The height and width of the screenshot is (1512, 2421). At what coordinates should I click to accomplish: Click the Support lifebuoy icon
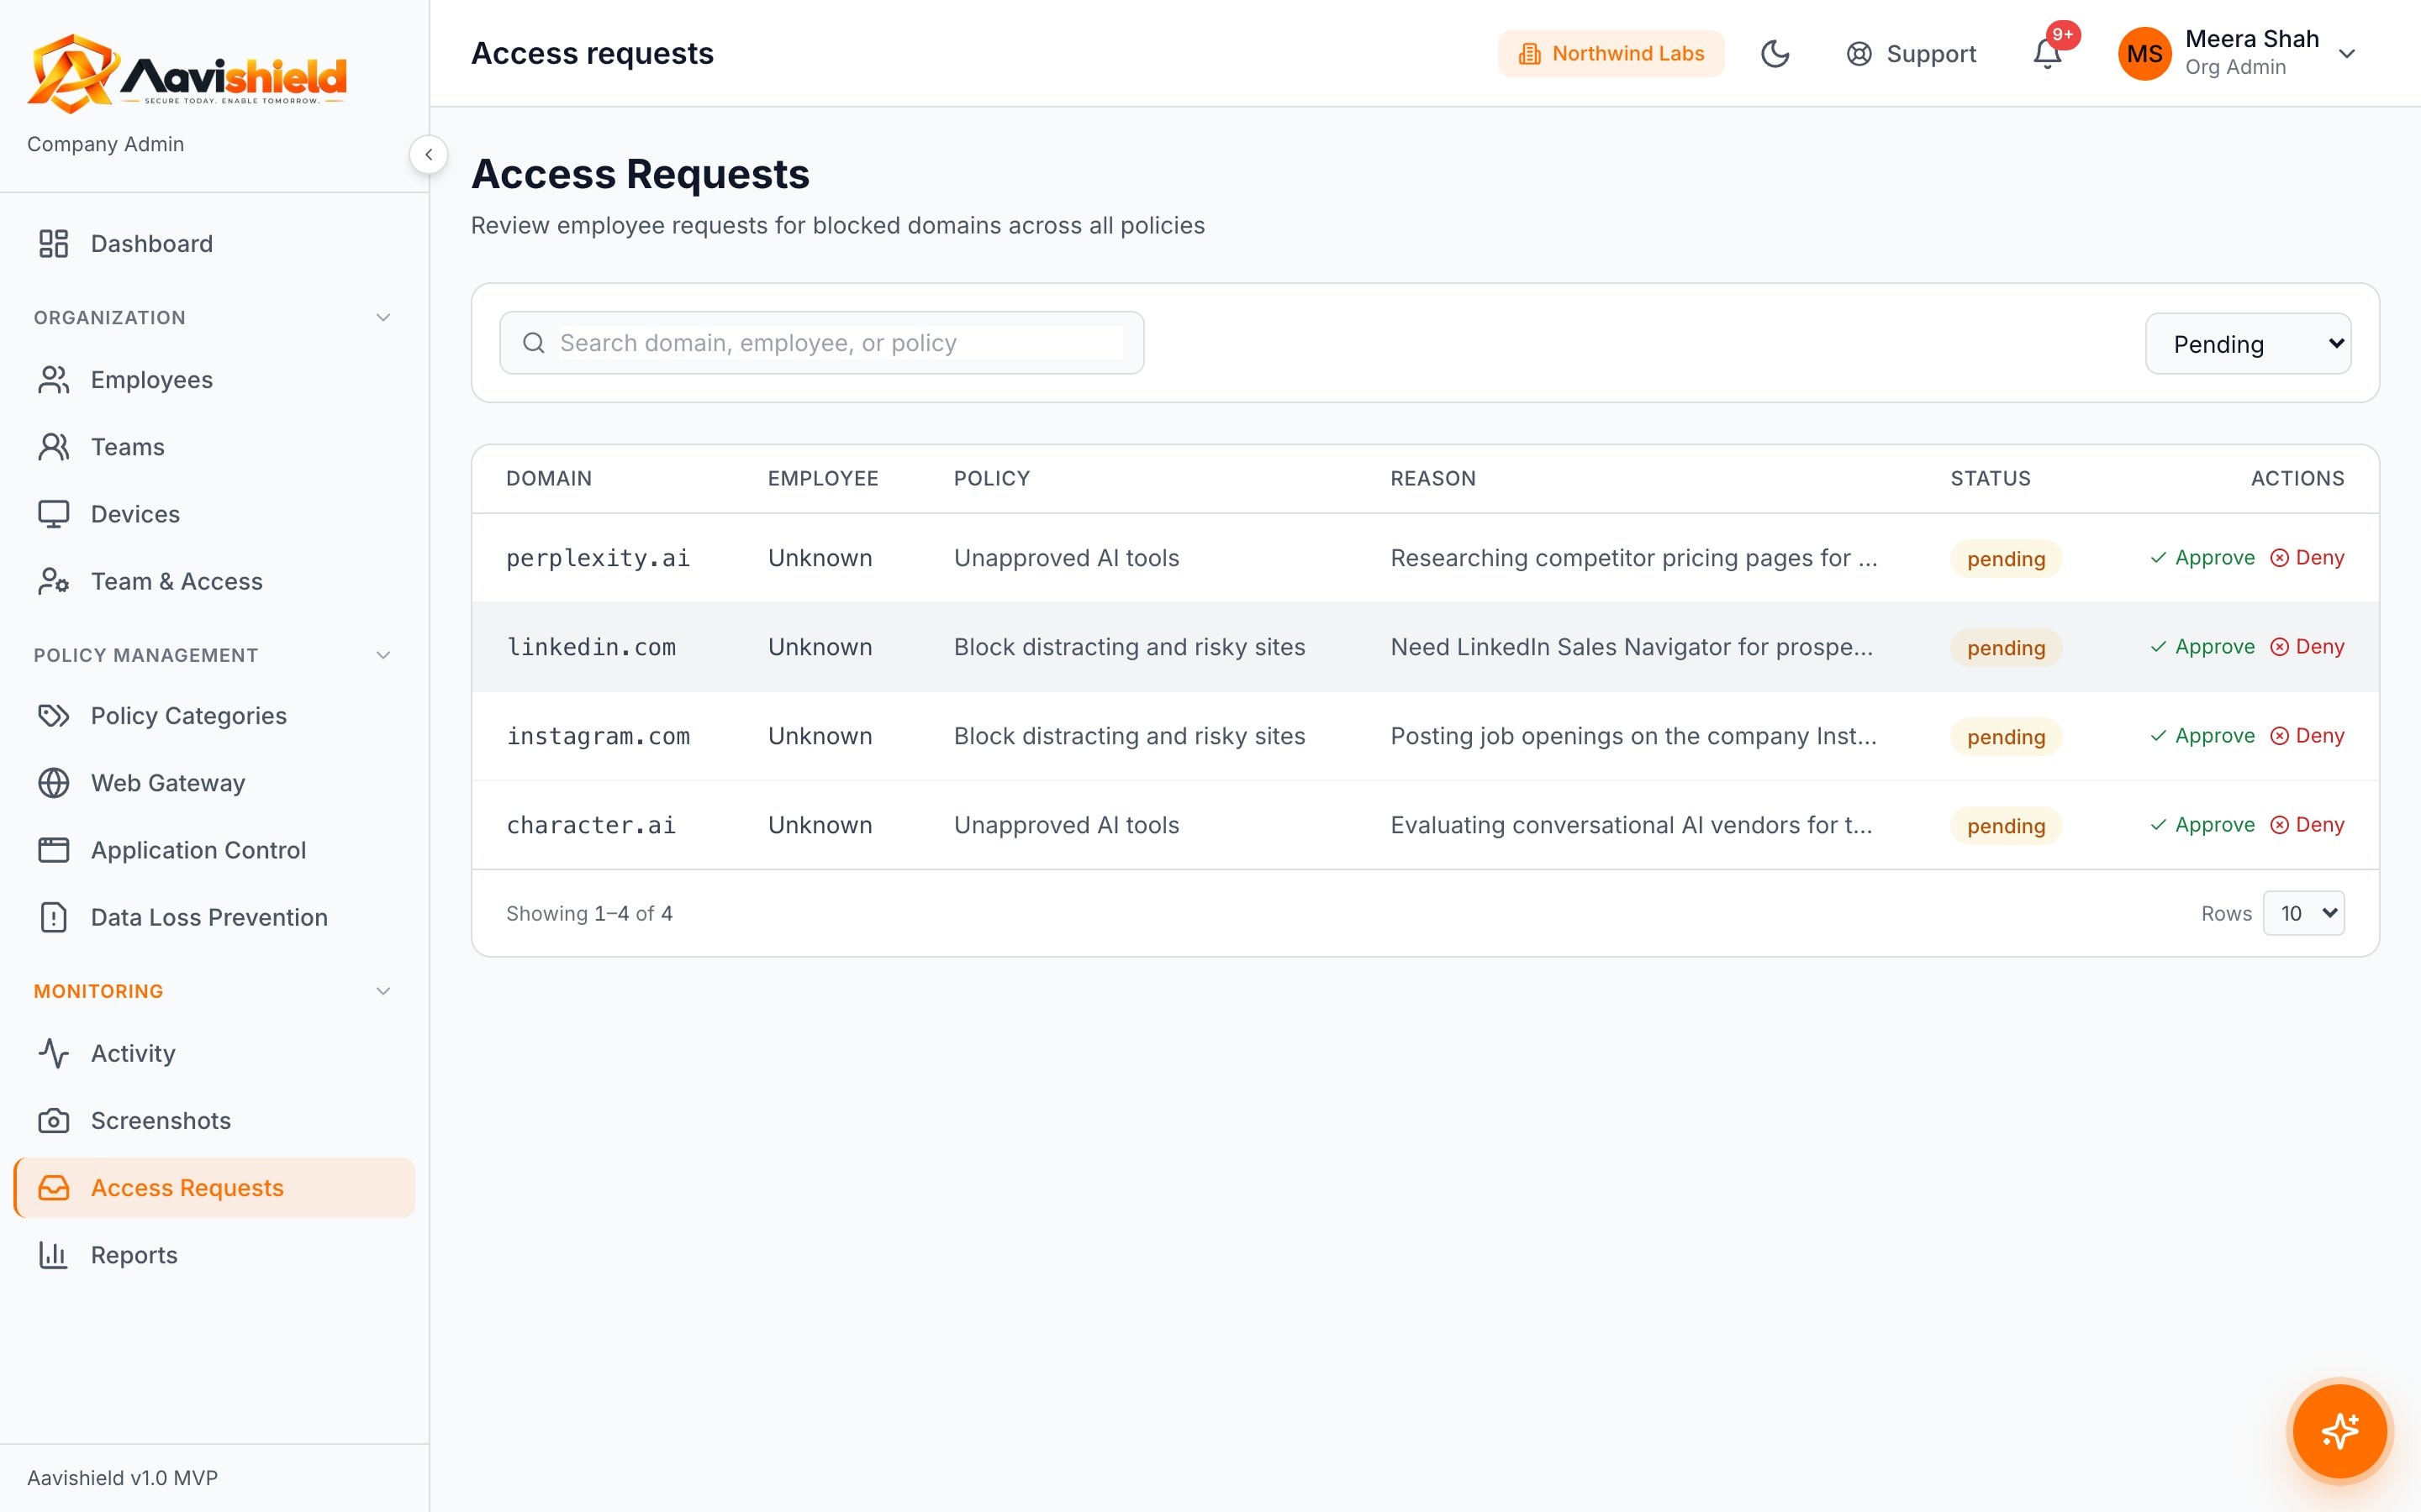1859,54
